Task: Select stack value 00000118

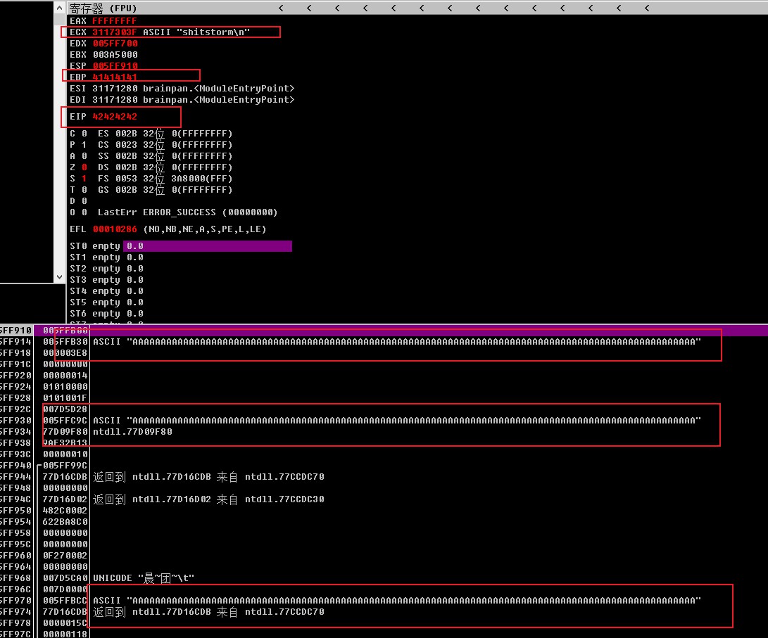Action: click(x=65, y=634)
